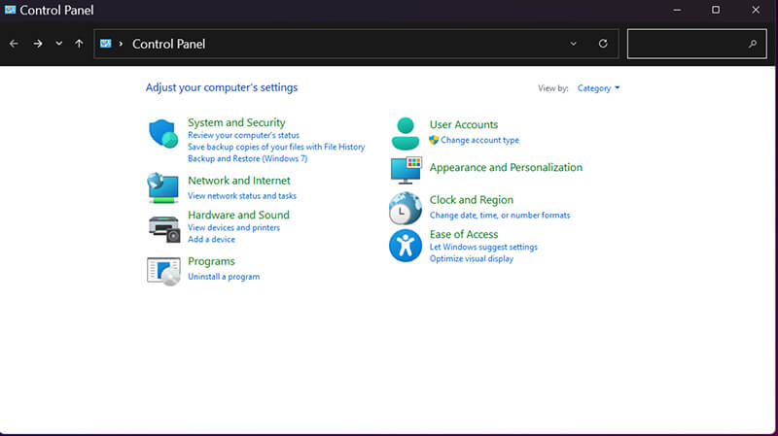Click the Control Panel address bar text

[x=168, y=44]
